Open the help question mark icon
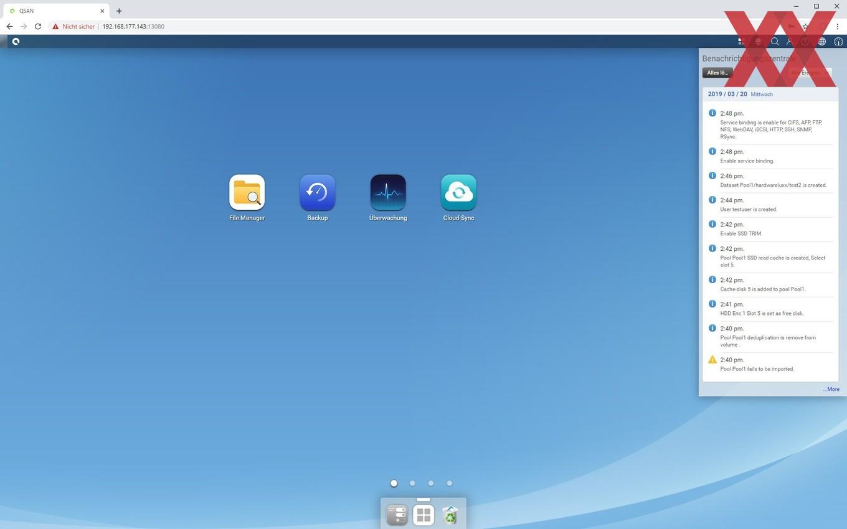The image size is (847, 529). tap(805, 42)
